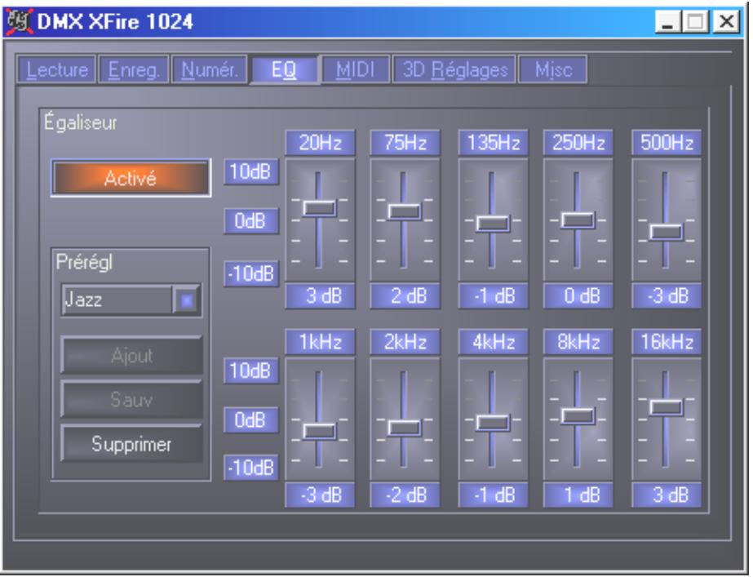Click the Supprimer preset button

(131, 444)
